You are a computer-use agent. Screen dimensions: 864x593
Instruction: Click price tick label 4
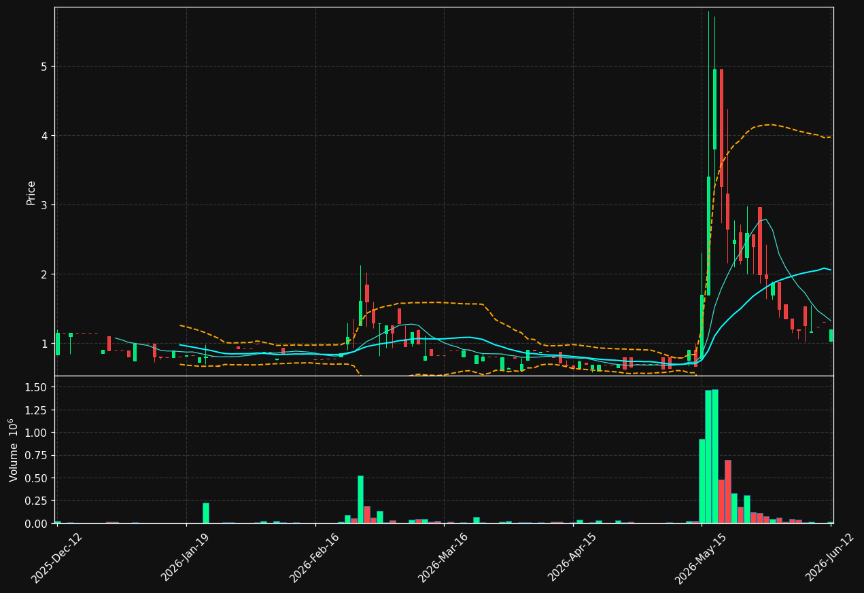(x=44, y=136)
